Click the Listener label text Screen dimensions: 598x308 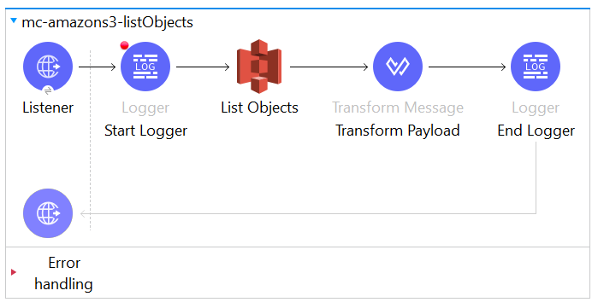[x=48, y=108]
